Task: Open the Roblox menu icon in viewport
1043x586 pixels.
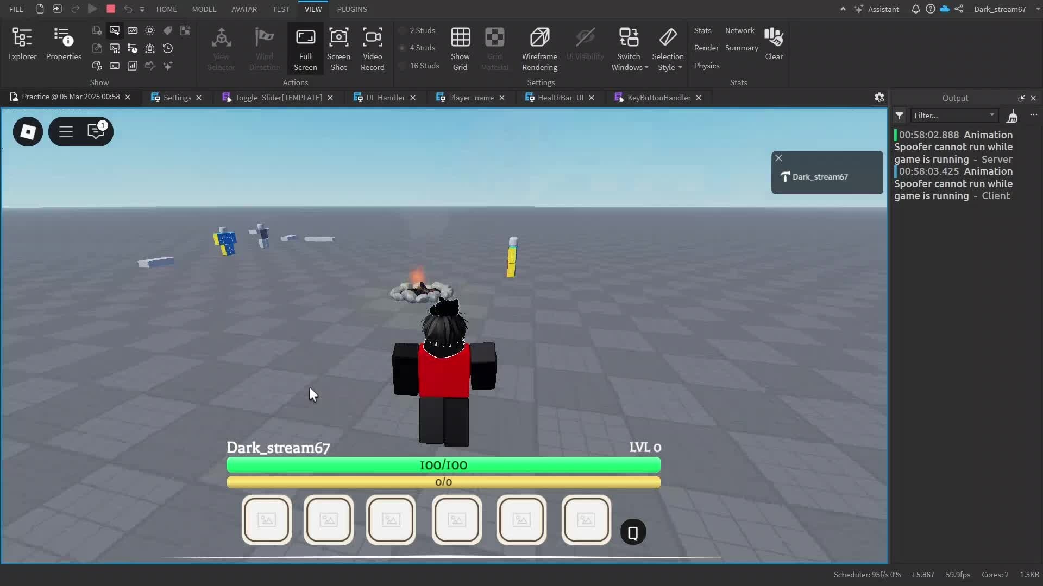Action: pos(28,132)
